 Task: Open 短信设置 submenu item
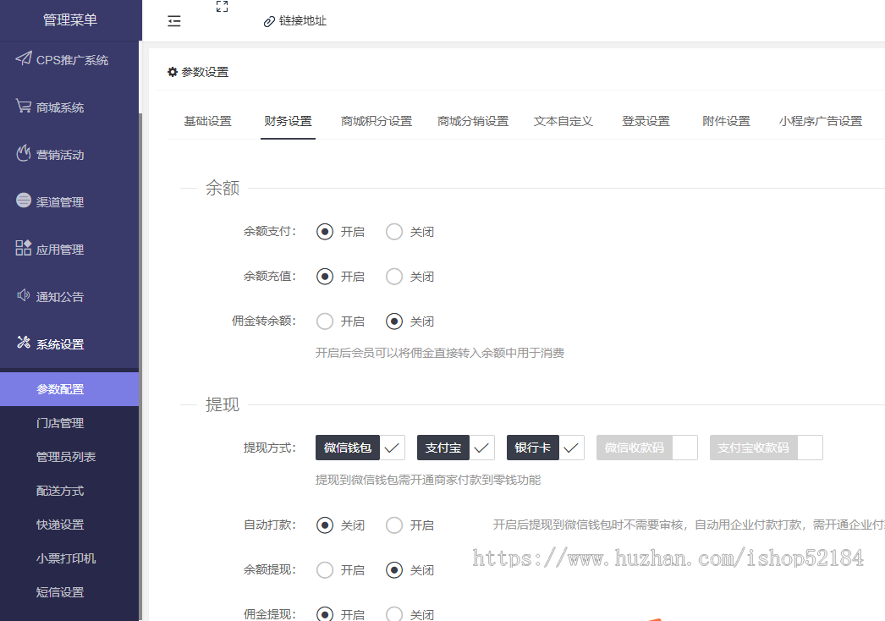pyautogui.click(x=69, y=592)
